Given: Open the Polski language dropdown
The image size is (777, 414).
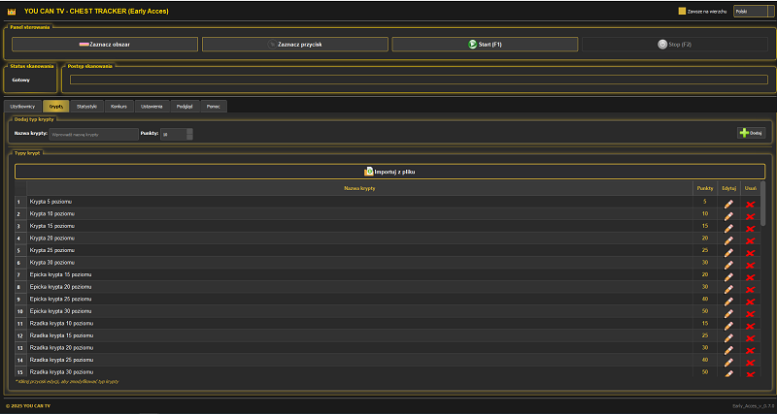Looking at the screenshot, I should [754, 11].
